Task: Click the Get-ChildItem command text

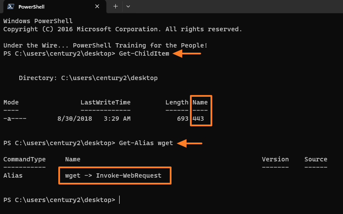Action: click(144, 53)
